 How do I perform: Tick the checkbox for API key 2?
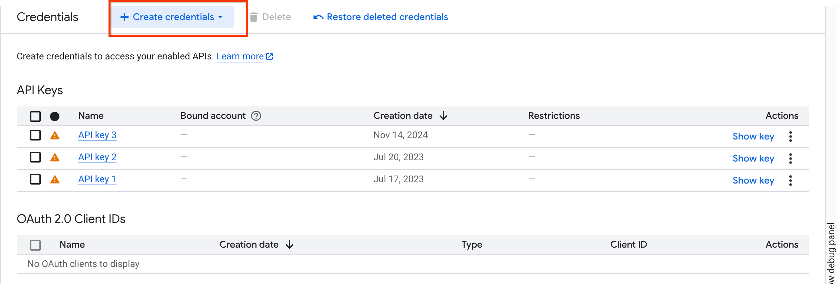35,157
